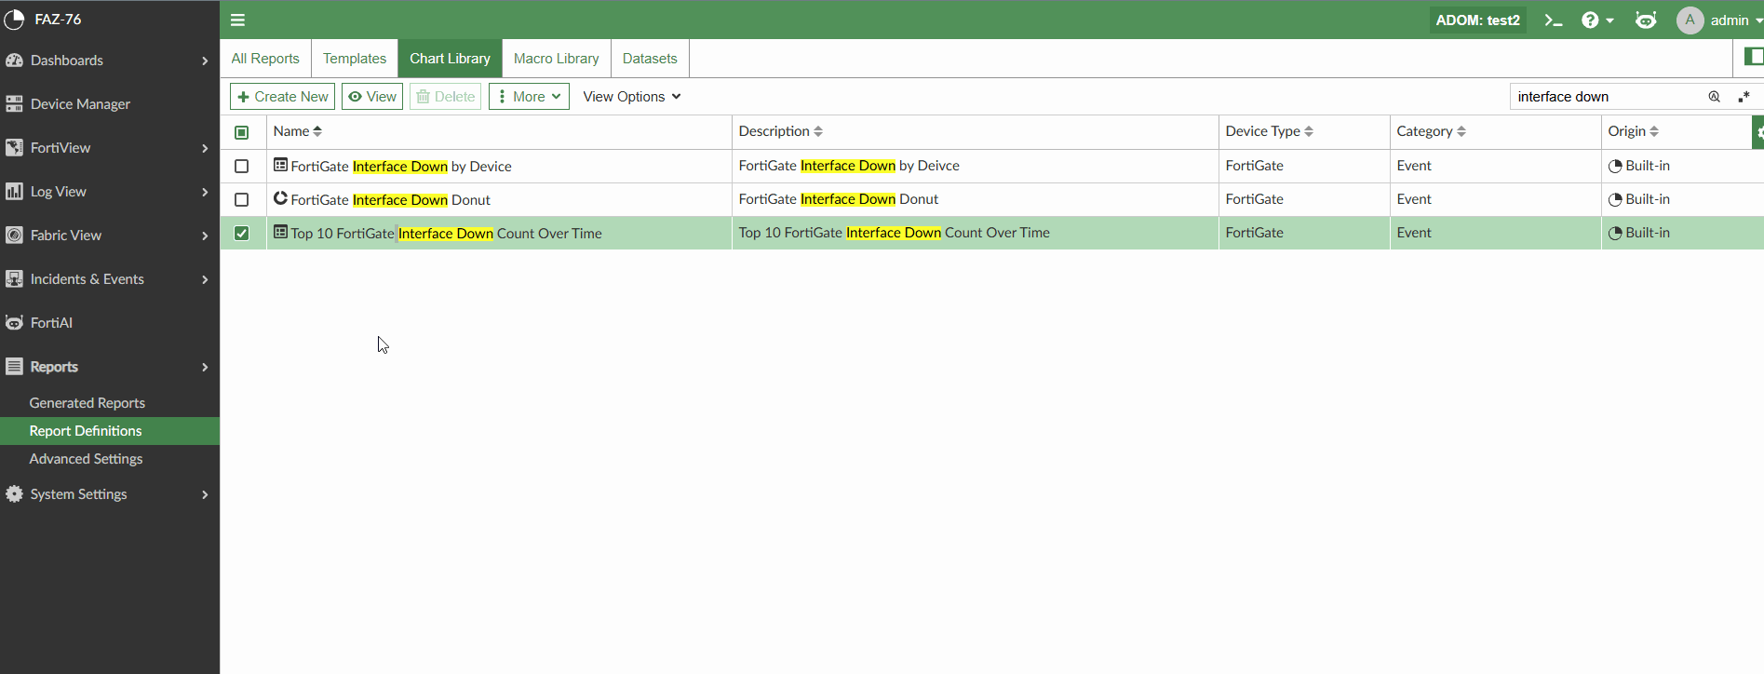Click the Device Manager sidebar icon
Image resolution: width=1764 pixels, height=674 pixels.
[x=14, y=104]
